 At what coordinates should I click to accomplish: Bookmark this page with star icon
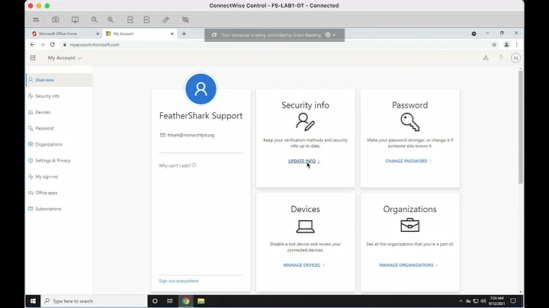[x=494, y=45]
